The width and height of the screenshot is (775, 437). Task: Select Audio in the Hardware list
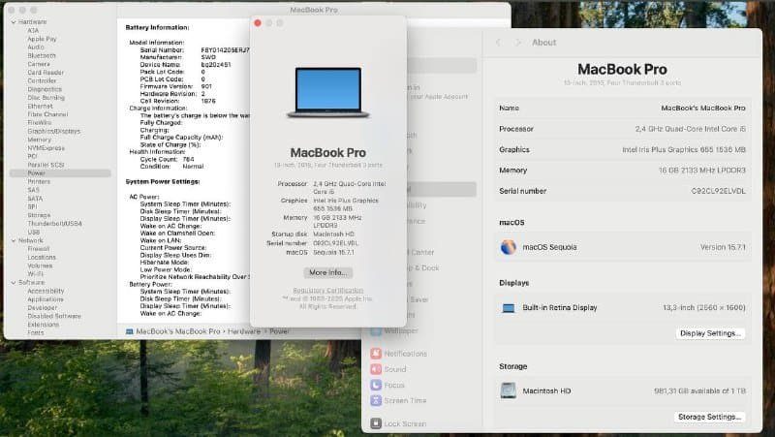36,47
